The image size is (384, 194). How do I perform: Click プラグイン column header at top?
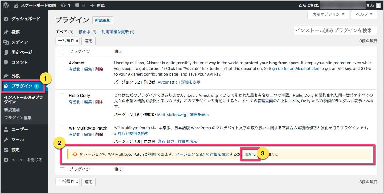[x=80, y=52]
